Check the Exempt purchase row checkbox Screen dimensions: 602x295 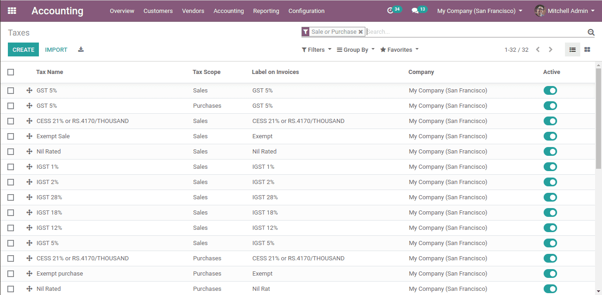[11, 274]
